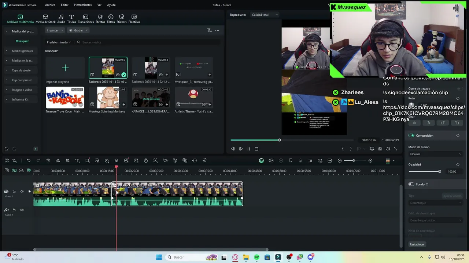The image size is (469, 263).
Task: Open the filter icon in media panel
Action: 209,30
